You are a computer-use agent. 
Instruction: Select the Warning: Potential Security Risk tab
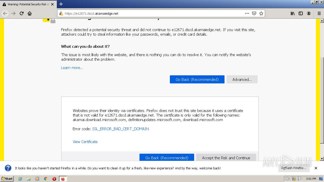(28, 4)
